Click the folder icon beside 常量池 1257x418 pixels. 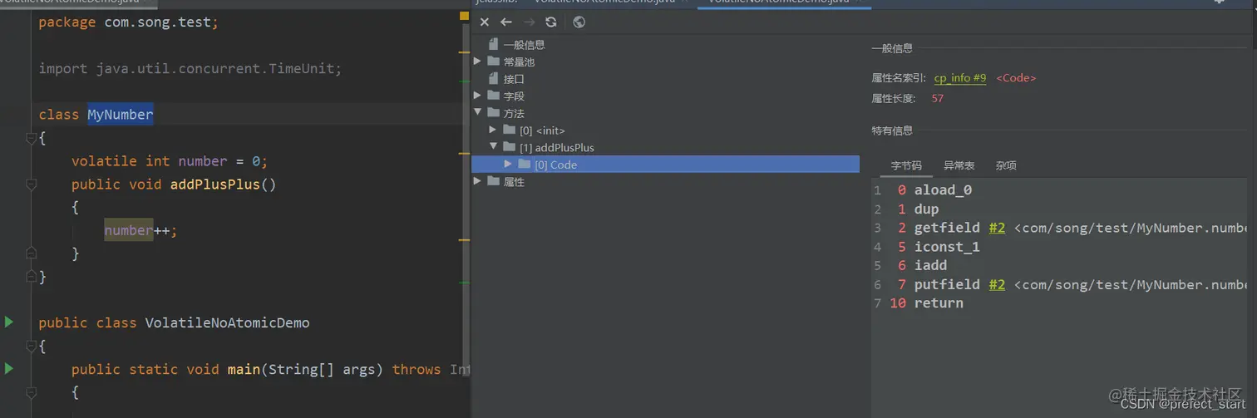point(494,61)
